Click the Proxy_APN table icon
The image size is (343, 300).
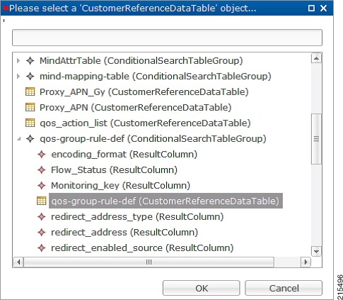coord(30,107)
